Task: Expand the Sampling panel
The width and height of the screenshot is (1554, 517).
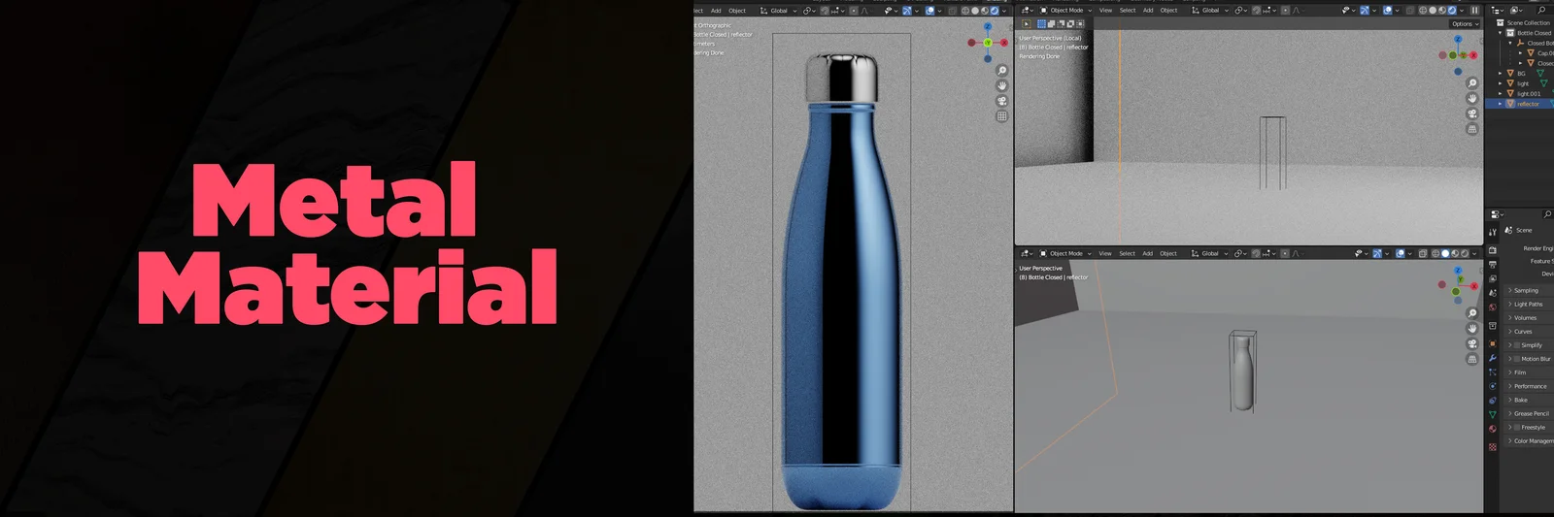Action: (1530, 290)
